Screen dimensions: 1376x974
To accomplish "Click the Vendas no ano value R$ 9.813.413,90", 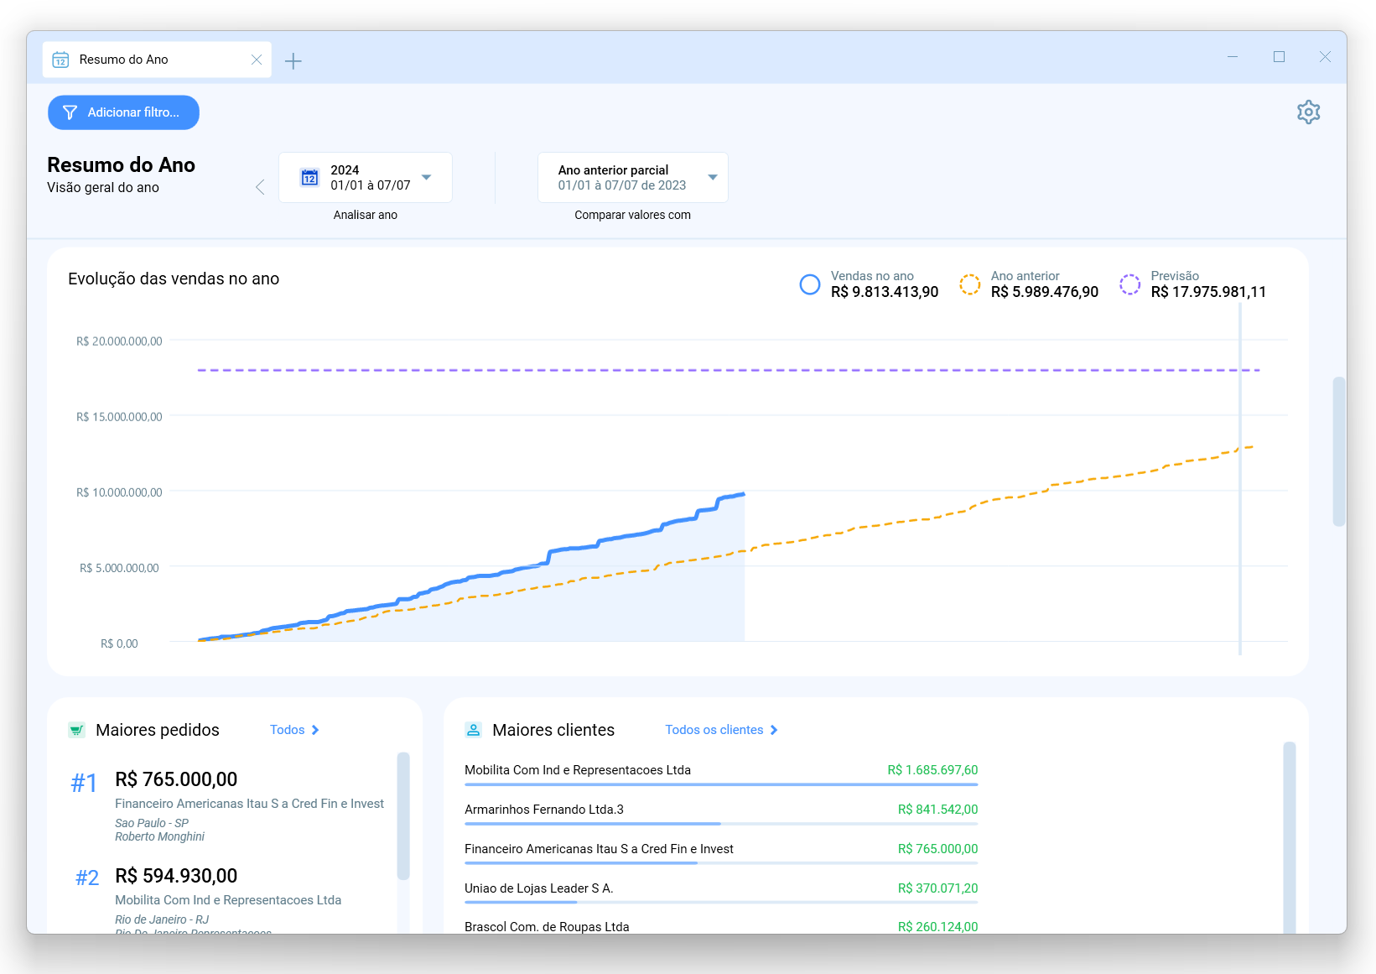I will (885, 292).
